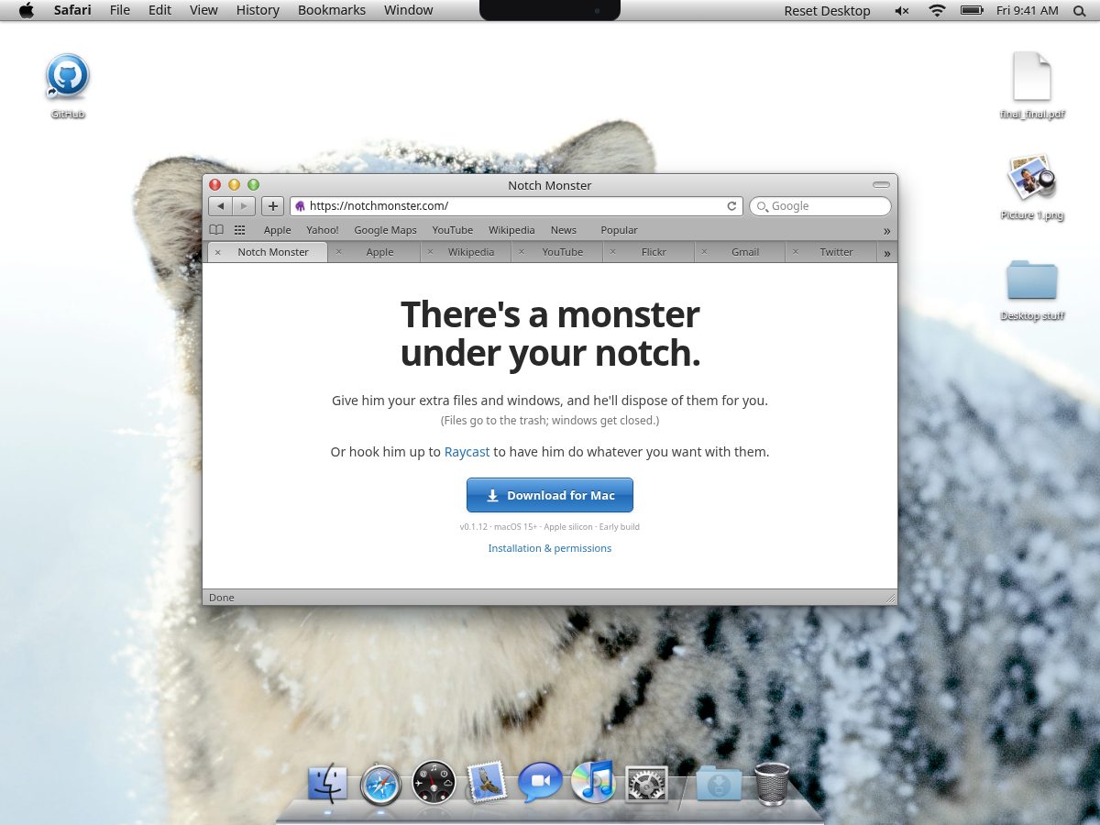Screen dimensions: 1100x825
Task: Switch to the Gmail tab
Action: (740, 252)
